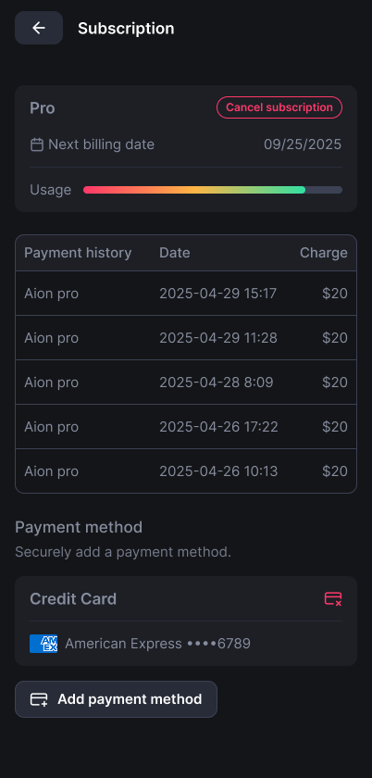This screenshot has height=778, width=372.
Task: Select the Date column header
Action: [175, 253]
